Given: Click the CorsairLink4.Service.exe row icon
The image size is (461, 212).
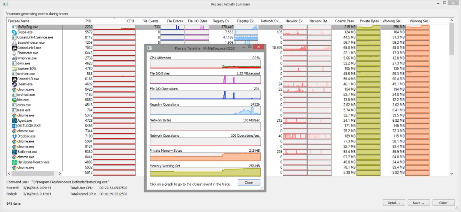Looking at the screenshot, I should pyautogui.click(x=14, y=38).
